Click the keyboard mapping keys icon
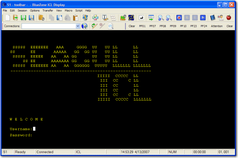The height and width of the screenshot is (158, 238). point(113,18)
